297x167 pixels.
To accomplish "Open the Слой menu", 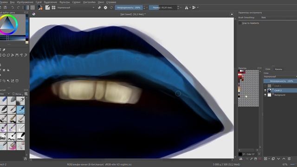I will pyautogui.click(x=39, y=2).
